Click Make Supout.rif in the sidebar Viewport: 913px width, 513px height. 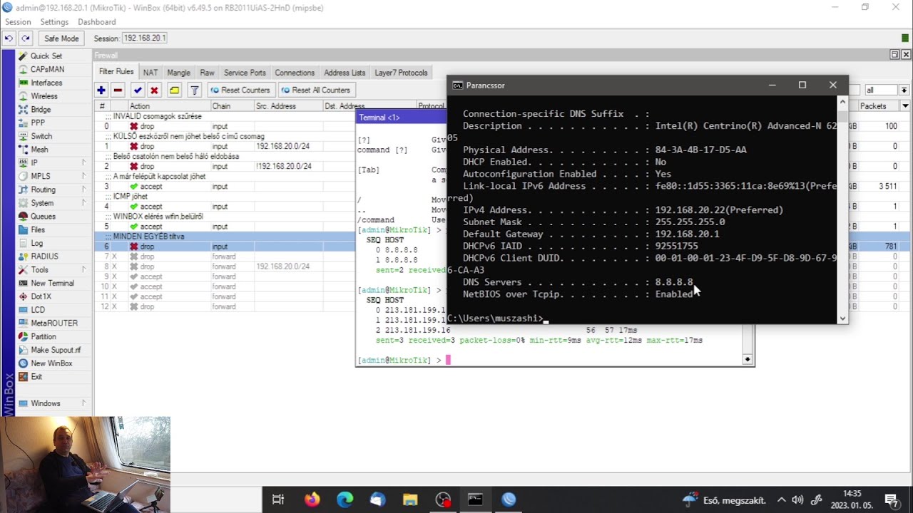tap(56, 350)
